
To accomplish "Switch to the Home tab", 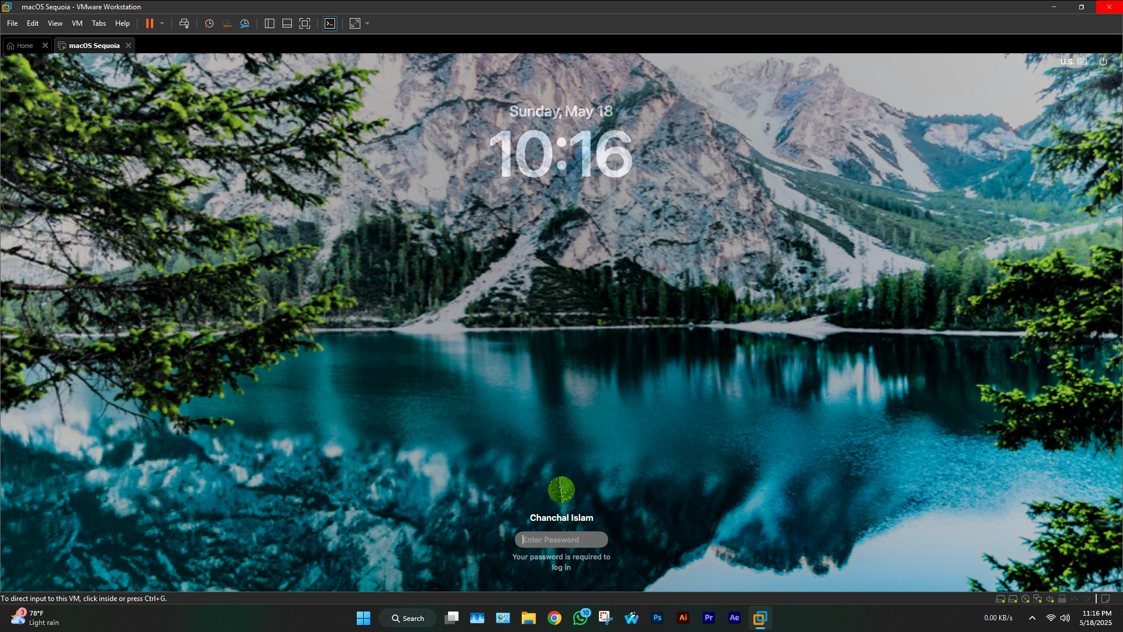I will pos(25,46).
